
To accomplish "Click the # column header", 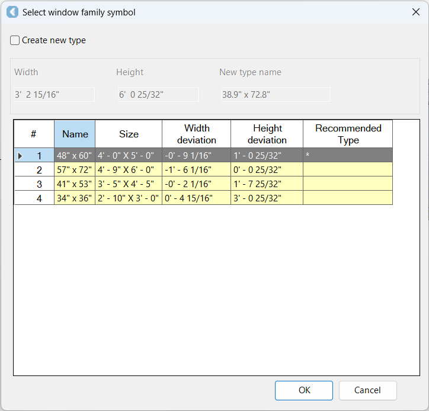I will [34, 134].
